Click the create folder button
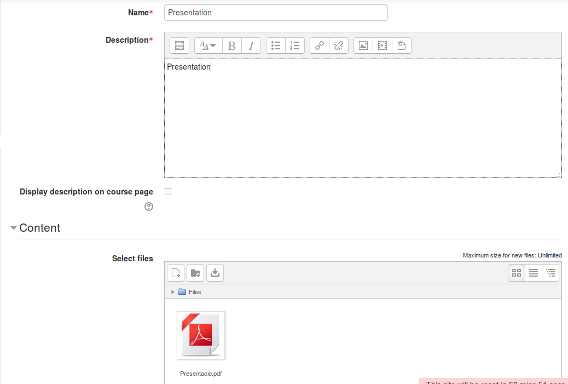568x384 pixels. coord(195,273)
